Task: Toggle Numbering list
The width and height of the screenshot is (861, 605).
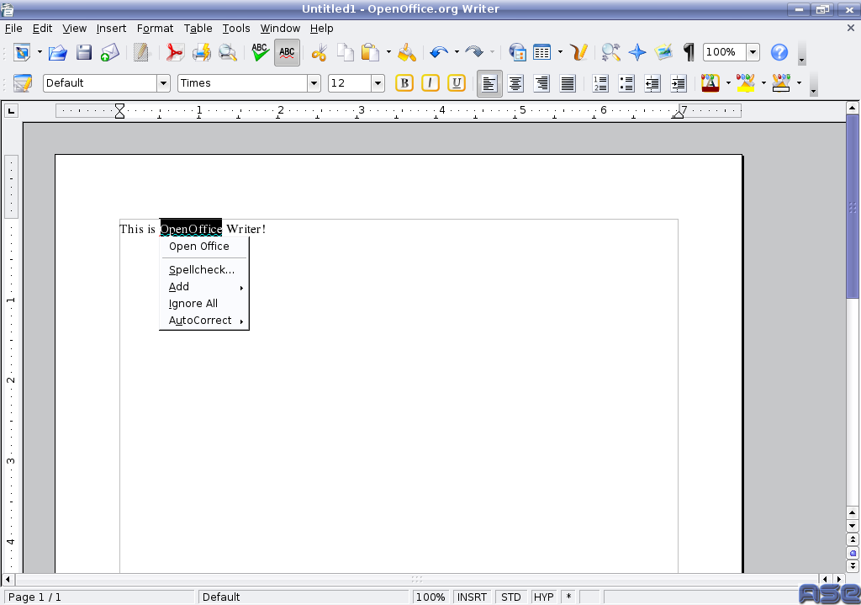Action: 600,83
